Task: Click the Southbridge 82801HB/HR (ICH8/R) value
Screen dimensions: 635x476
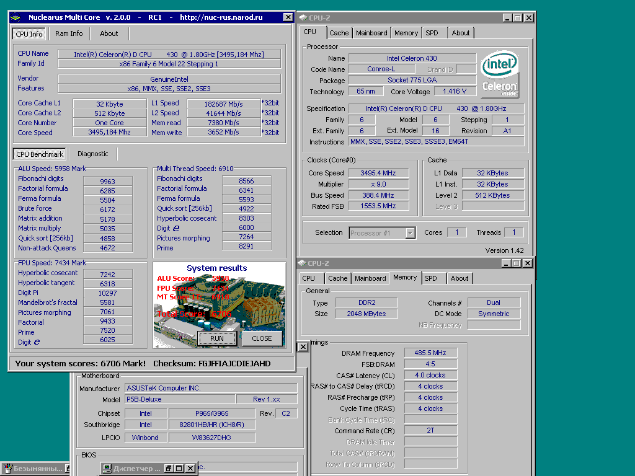Action: [212, 425]
